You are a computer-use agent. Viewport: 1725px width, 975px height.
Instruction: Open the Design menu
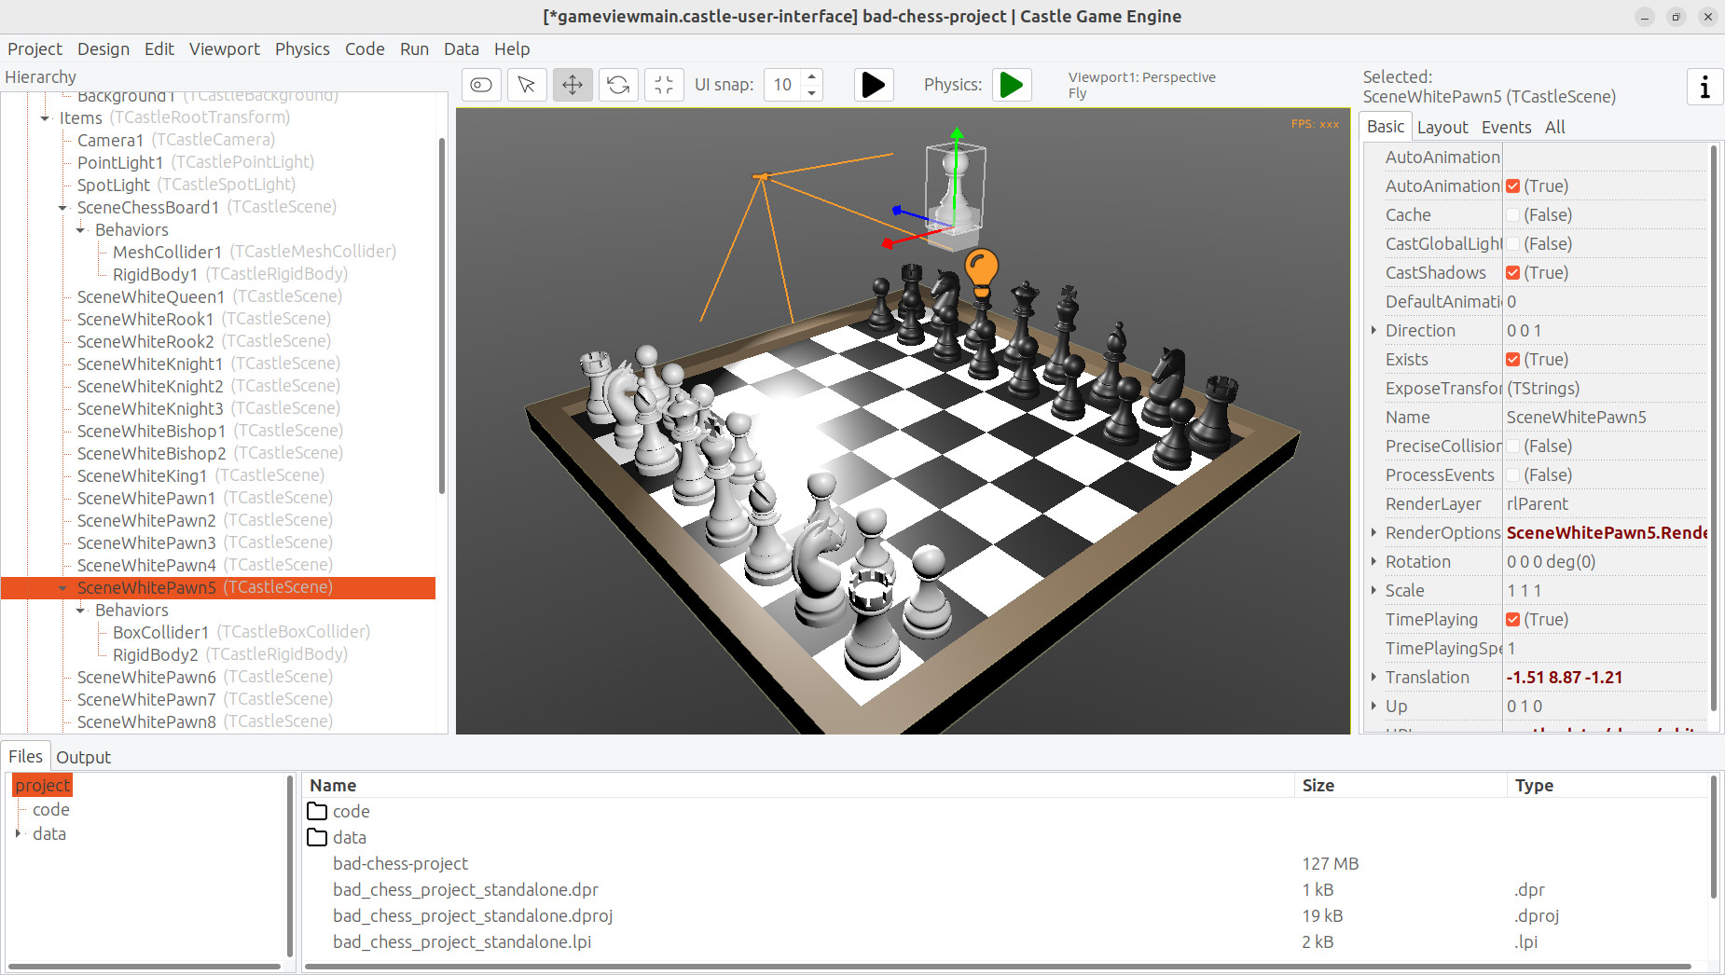(103, 49)
